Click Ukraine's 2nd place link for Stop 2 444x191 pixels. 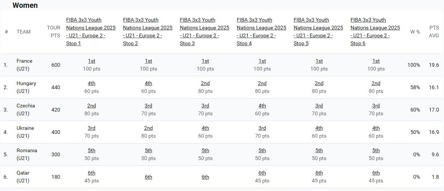tap(148, 128)
